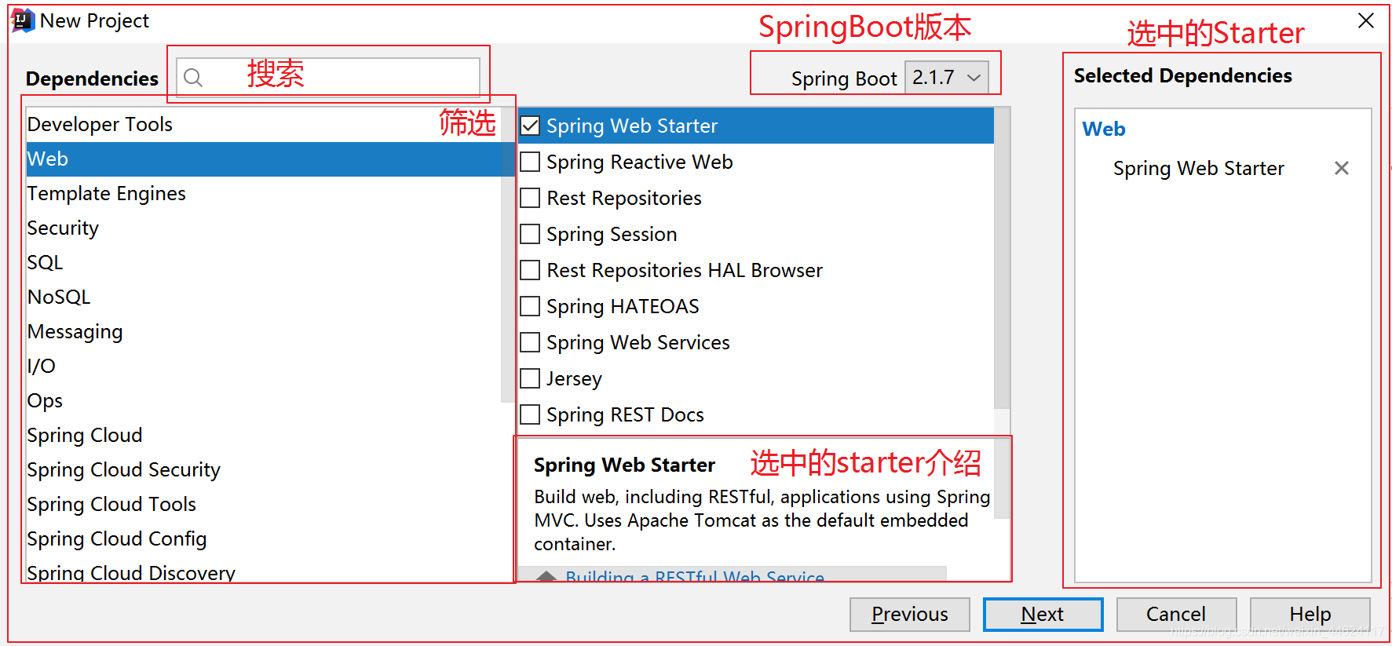Tick the Spring REST Docs checkbox
Screen dimensions: 1392x646
click(530, 414)
